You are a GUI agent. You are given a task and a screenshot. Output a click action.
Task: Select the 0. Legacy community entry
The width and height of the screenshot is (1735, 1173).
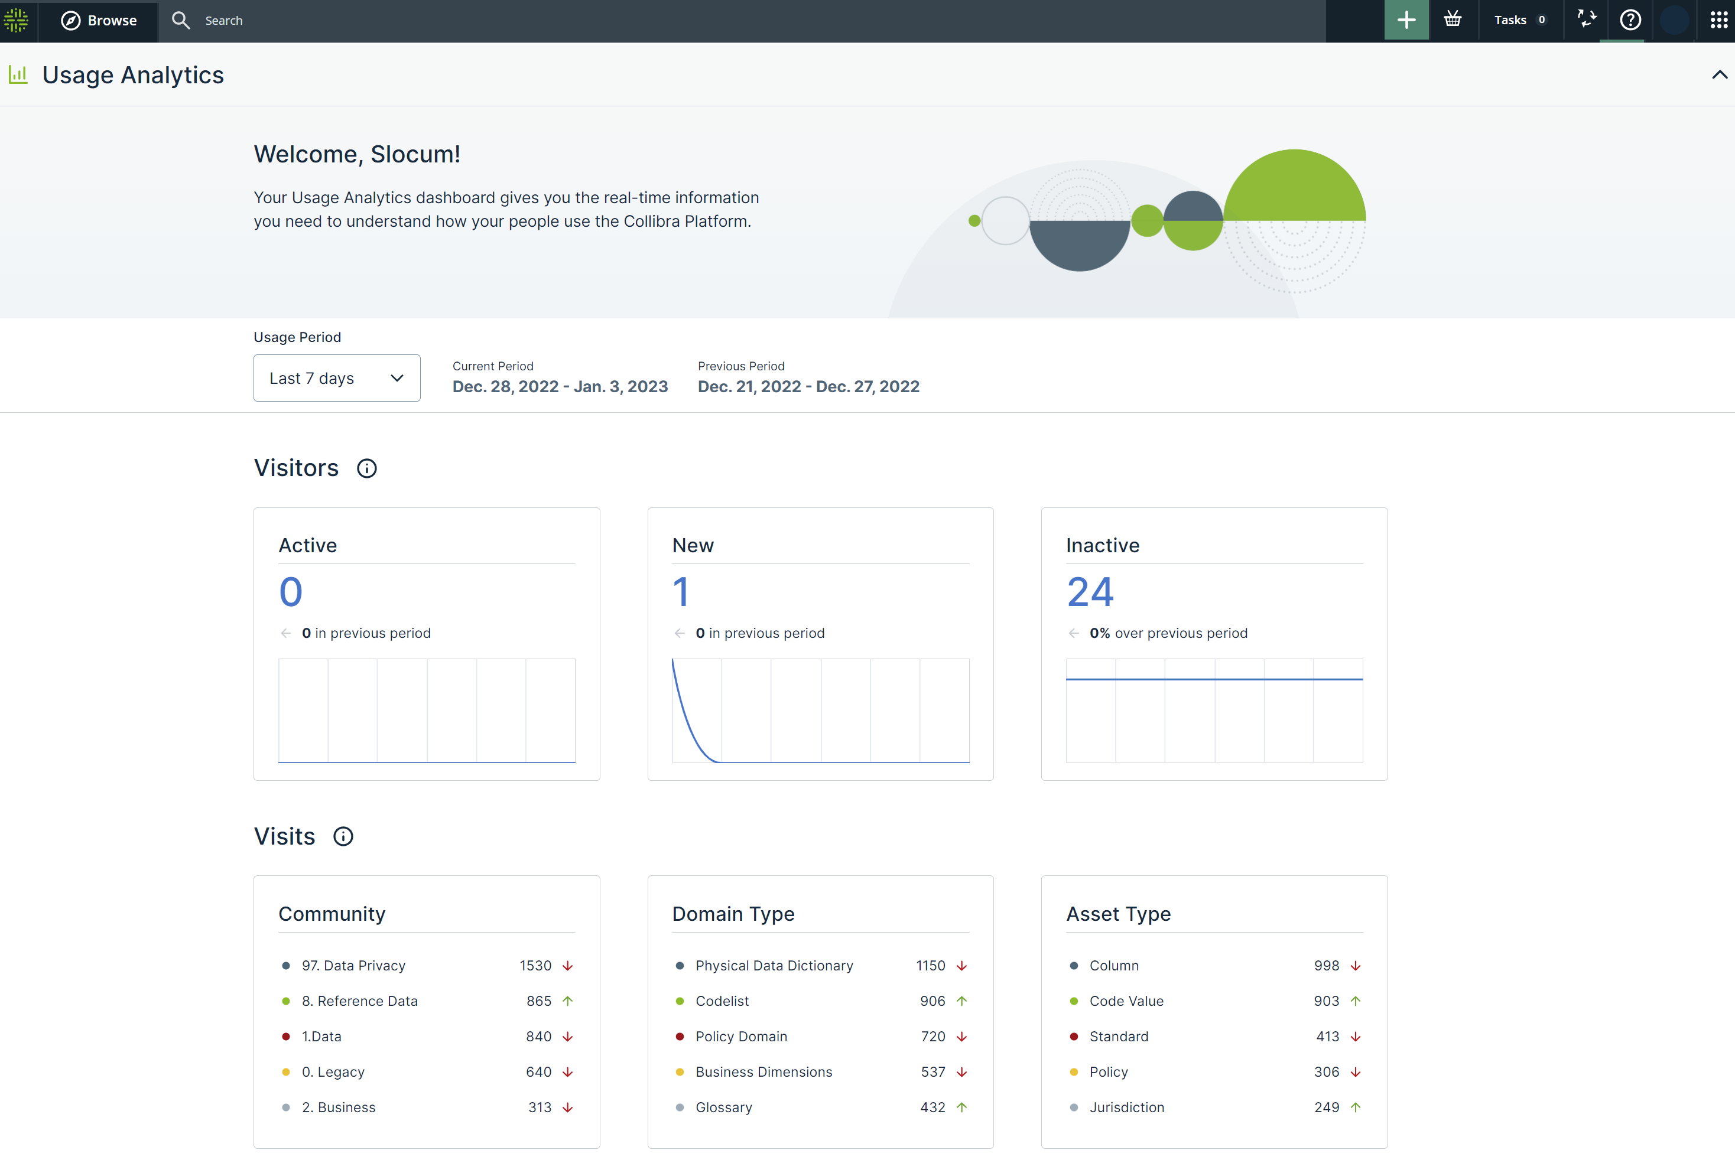[x=427, y=1071]
